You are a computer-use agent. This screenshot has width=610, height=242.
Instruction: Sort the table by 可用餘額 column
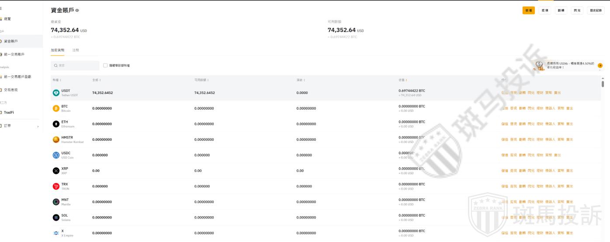pyautogui.click(x=201, y=80)
